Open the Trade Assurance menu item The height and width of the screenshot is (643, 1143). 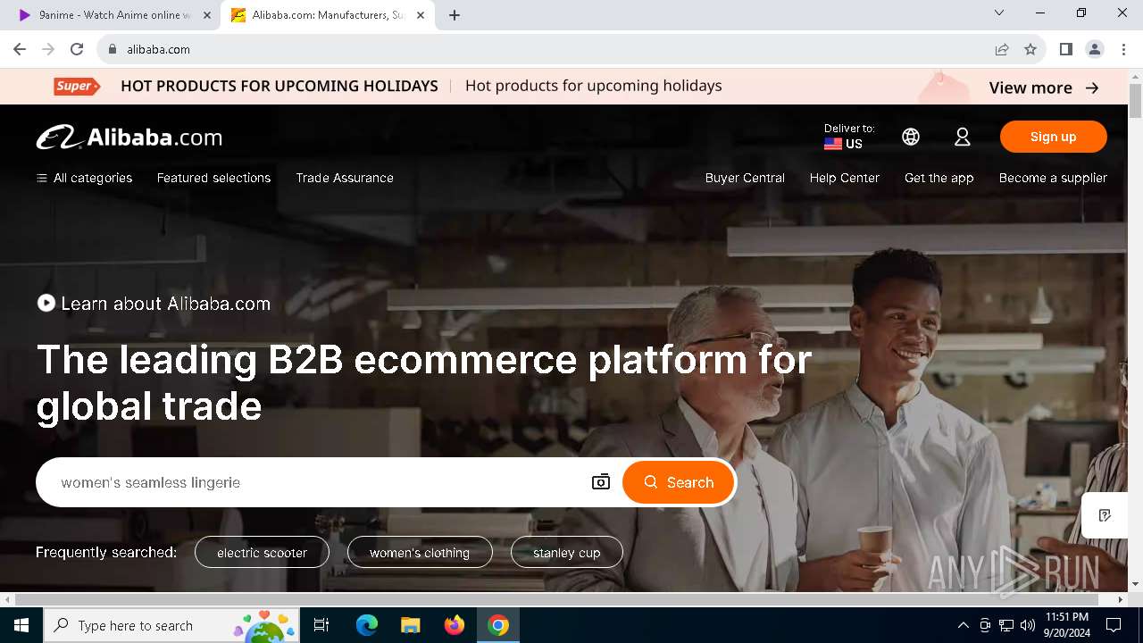coord(345,178)
